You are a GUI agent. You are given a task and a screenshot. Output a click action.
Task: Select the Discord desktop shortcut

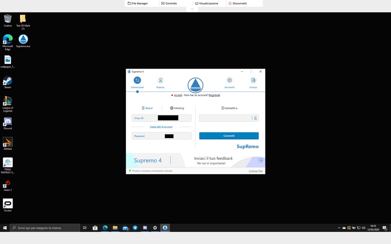tap(8, 123)
